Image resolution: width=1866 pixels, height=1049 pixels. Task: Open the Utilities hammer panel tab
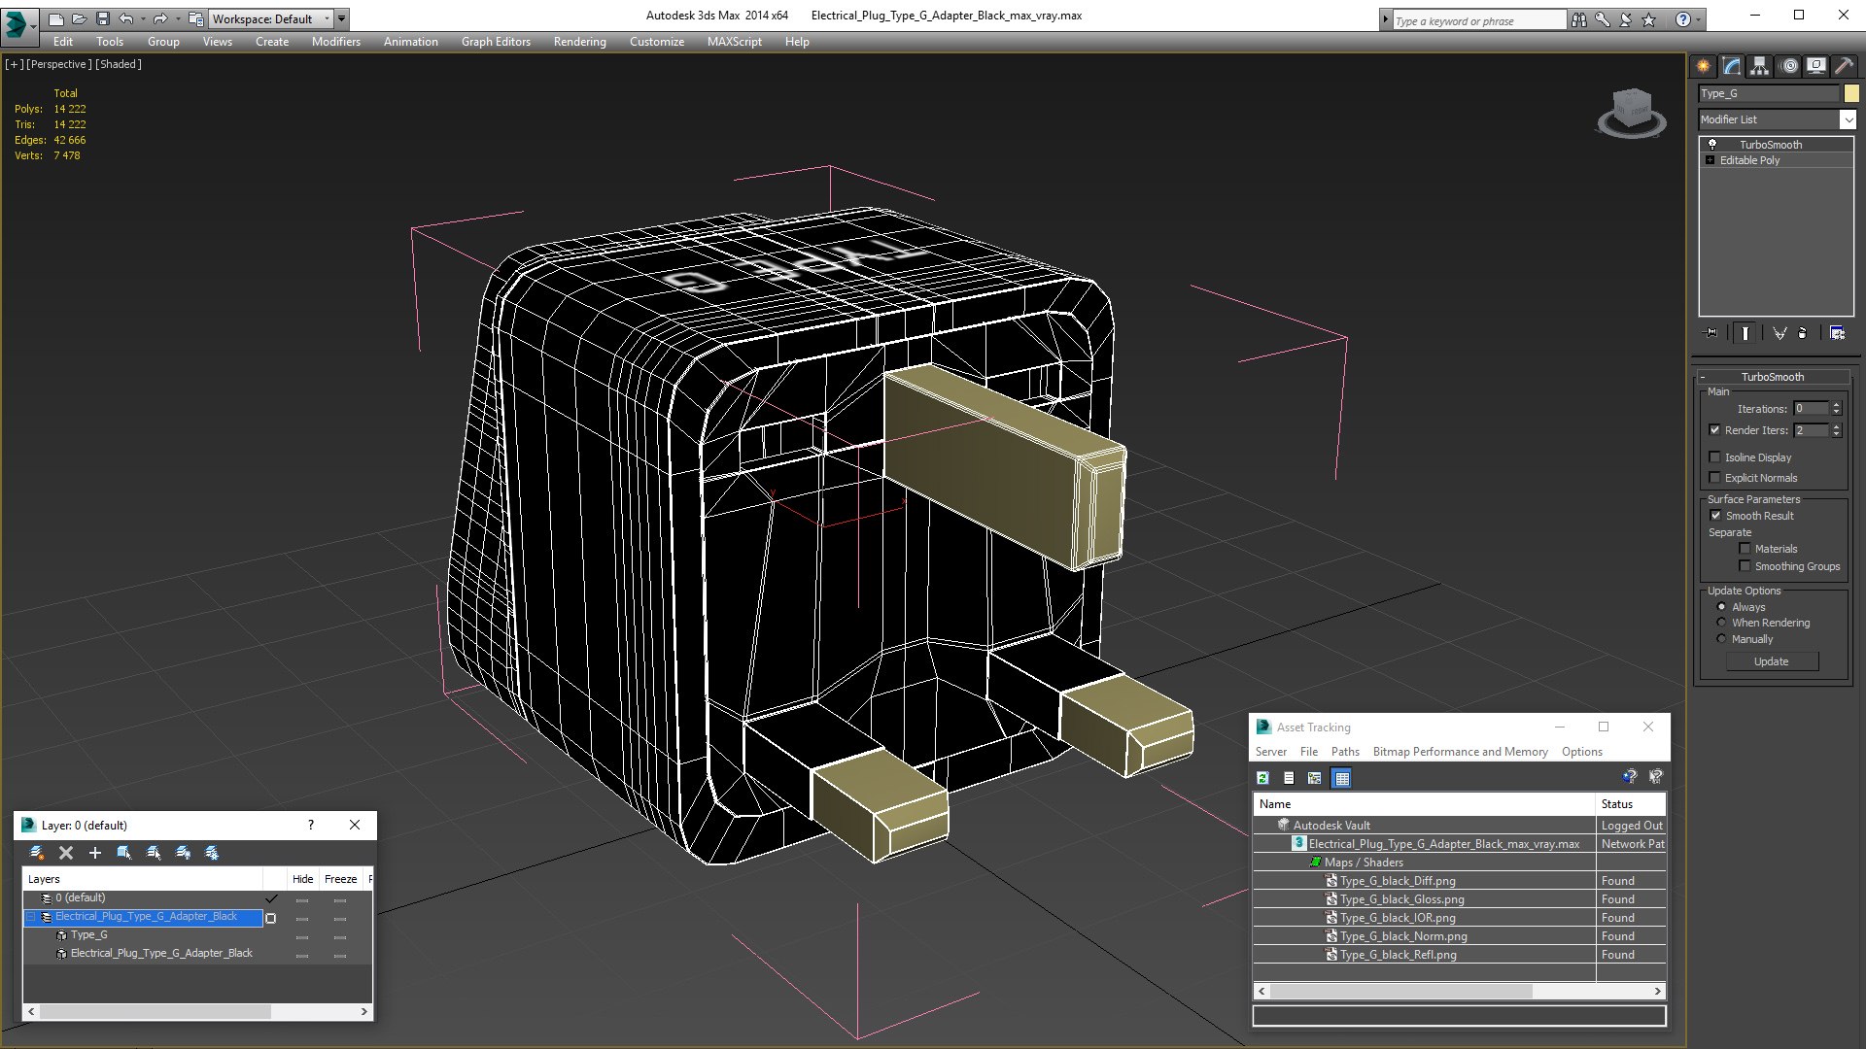pyautogui.click(x=1844, y=66)
